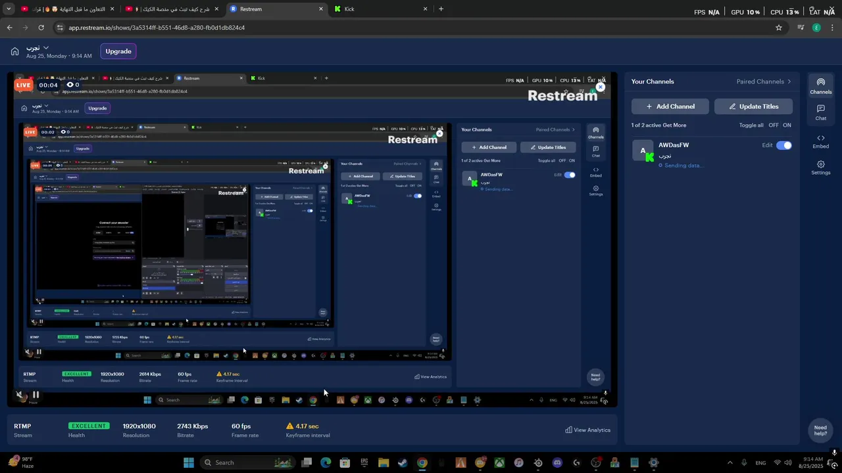Click the 2743 Kbps bitrate value
This screenshot has width=842, height=473.
(193, 426)
